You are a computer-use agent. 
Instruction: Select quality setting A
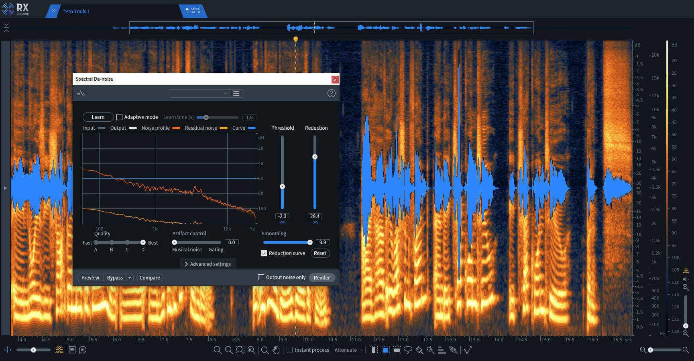coord(96,242)
